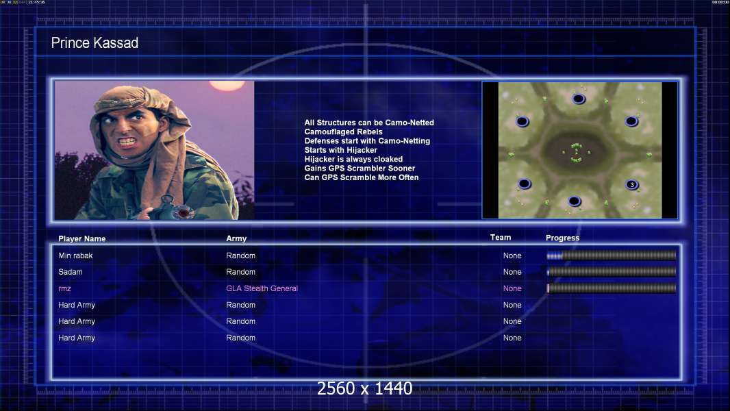The height and width of the screenshot is (411, 730).
Task: Click the "Team" column header
Action: pyautogui.click(x=501, y=238)
